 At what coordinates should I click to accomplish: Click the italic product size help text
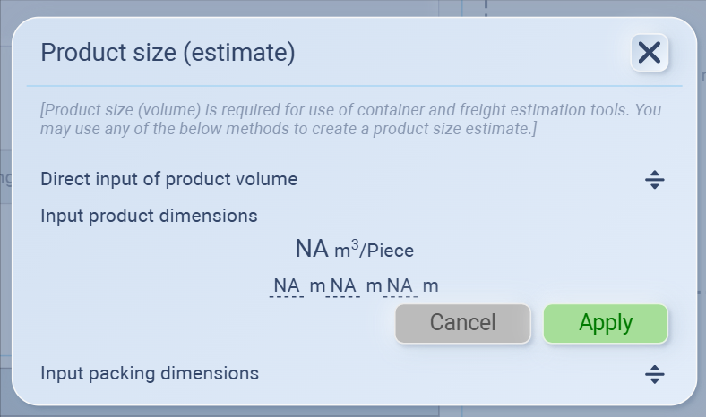(350, 120)
